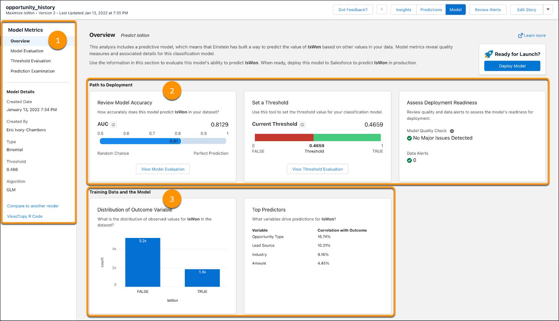Open Compare to another model
This screenshot has width=559, height=321.
[32, 206]
